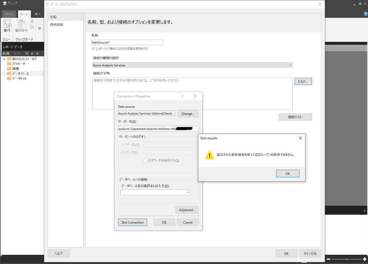Click the copy icon below scissors
368x264 pixels.
coord(32,27)
